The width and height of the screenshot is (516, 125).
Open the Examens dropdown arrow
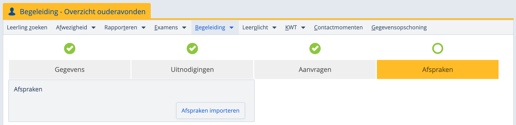pyautogui.click(x=184, y=28)
